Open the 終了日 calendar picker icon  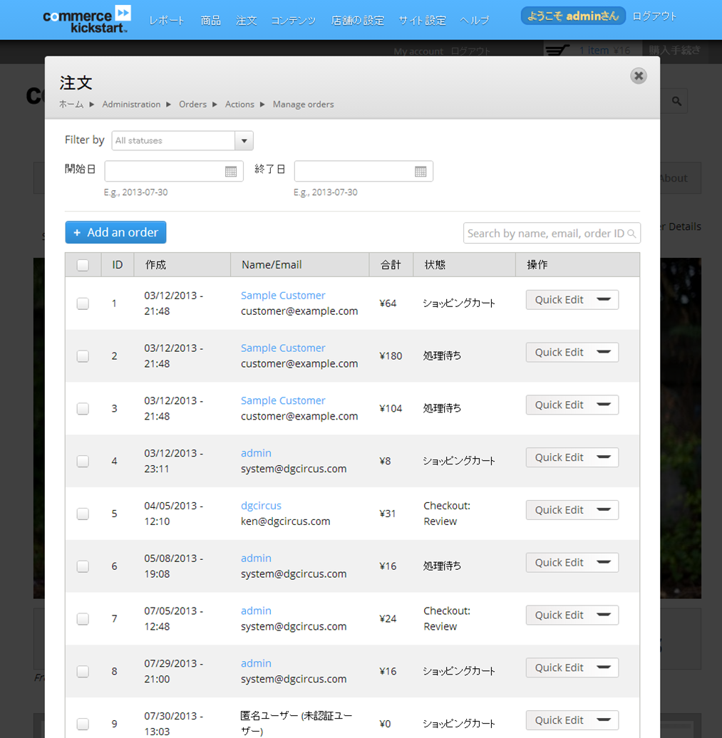coord(421,171)
